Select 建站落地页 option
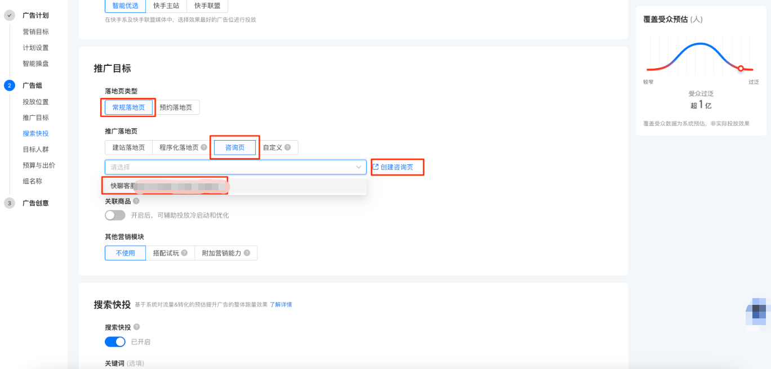771x369 pixels. 128,148
